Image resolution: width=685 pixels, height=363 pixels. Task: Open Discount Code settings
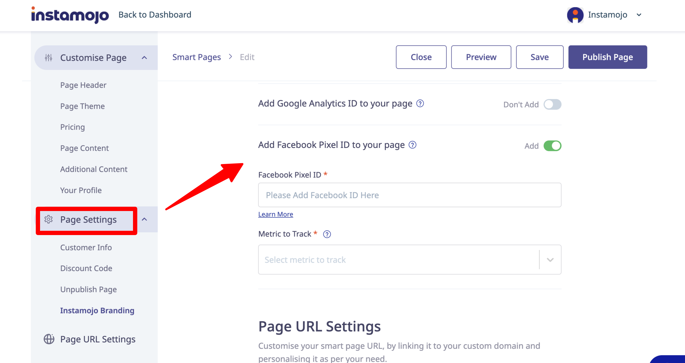[86, 268]
